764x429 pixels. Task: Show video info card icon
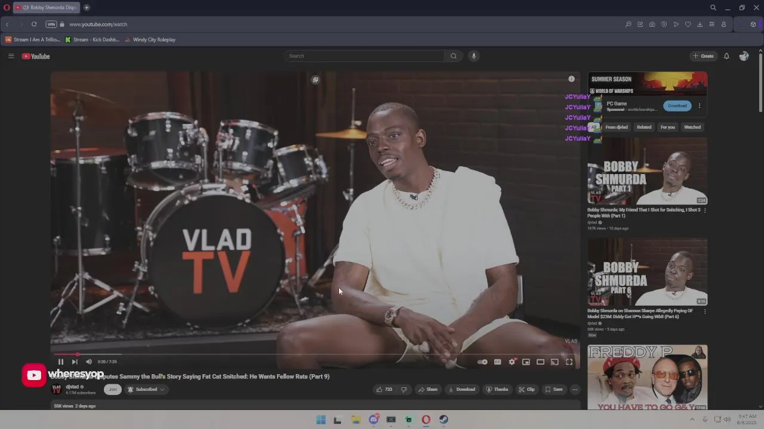click(x=571, y=79)
